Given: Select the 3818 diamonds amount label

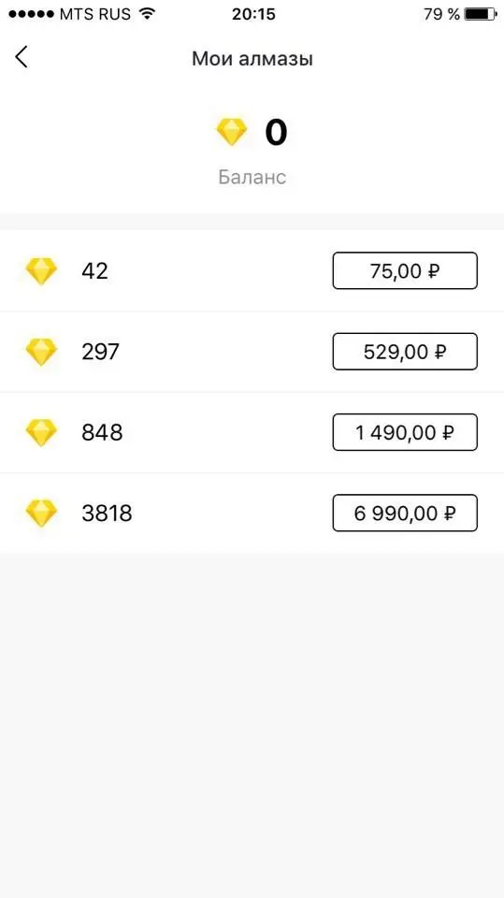Looking at the screenshot, I should [107, 514].
